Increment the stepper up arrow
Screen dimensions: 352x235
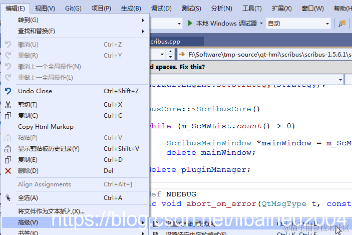pyautogui.click(x=170, y=52)
